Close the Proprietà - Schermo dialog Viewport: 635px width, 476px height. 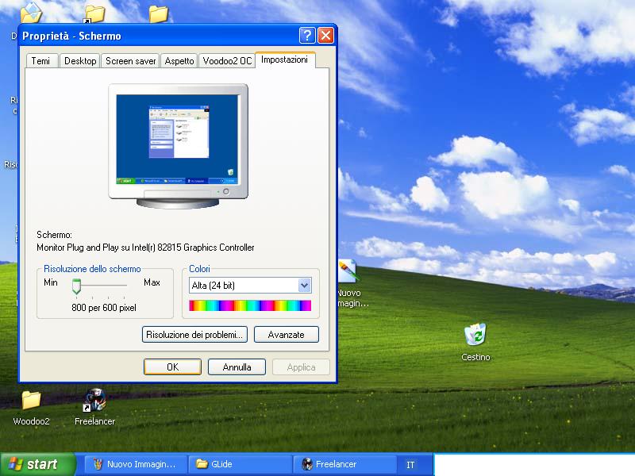pyautogui.click(x=325, y=36)
